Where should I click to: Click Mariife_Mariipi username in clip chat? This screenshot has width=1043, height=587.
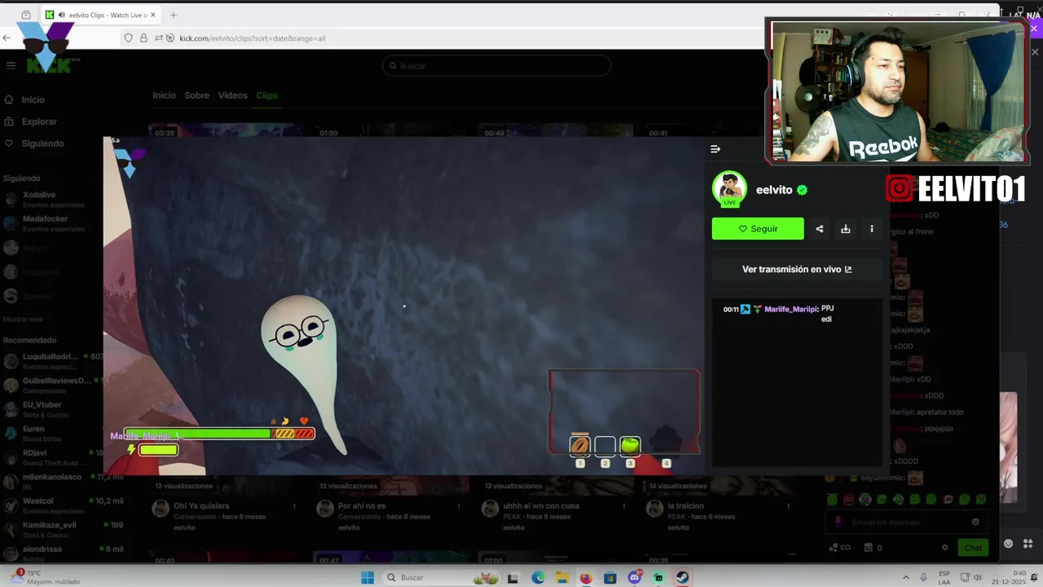[x=790, y=310]
